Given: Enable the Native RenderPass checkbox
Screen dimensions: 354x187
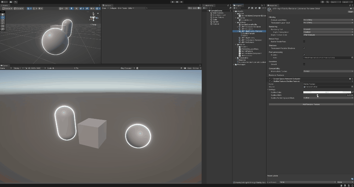Looking at the screenshot, I should [x=304, y=42].
